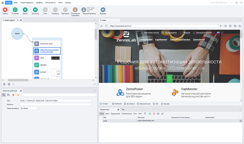Click the orange down arrow in properties
The image size is (244, 144).
pos(18,95)
